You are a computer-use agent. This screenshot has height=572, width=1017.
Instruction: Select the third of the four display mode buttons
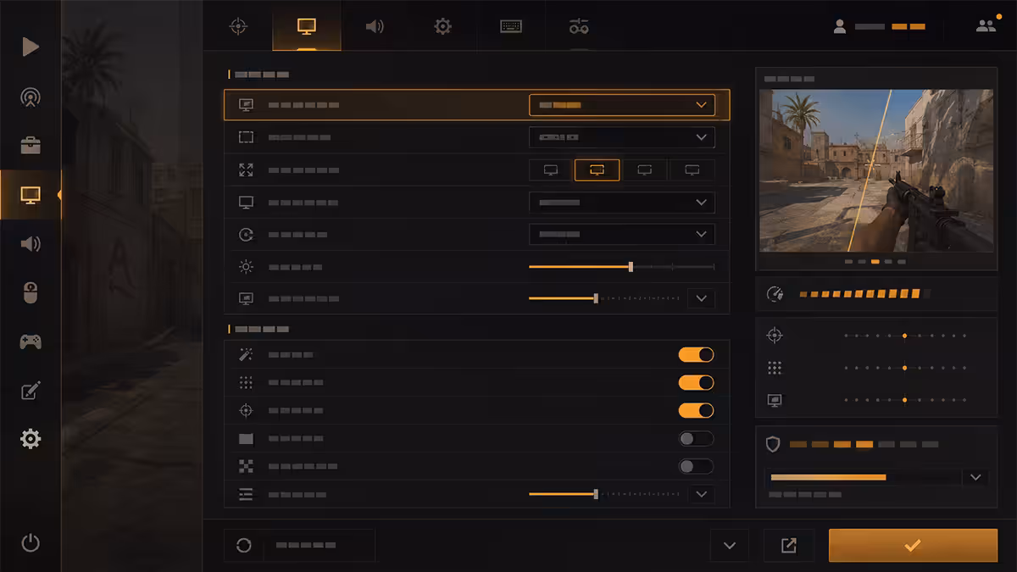[x=644, y=170]
